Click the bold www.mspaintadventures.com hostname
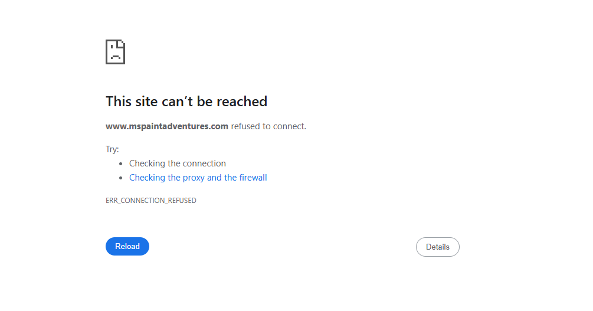The height and width of the screenshot is (311, 593). tap(167, 126)
